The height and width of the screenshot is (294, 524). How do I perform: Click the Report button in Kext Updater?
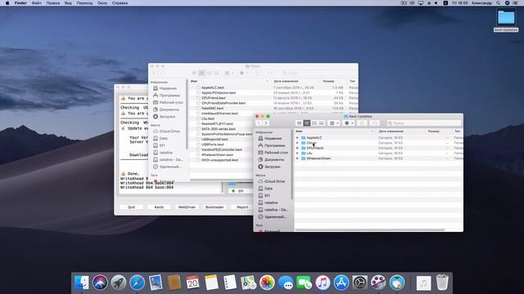click(x=242, y=207)
